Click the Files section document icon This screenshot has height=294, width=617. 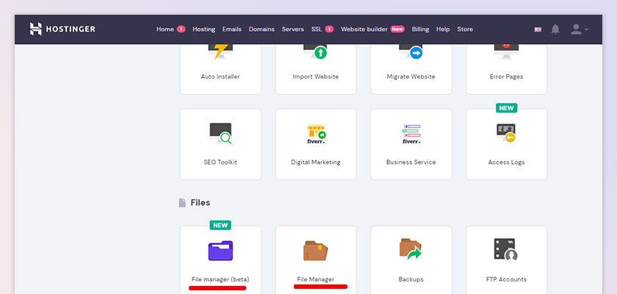pos(182,203)
